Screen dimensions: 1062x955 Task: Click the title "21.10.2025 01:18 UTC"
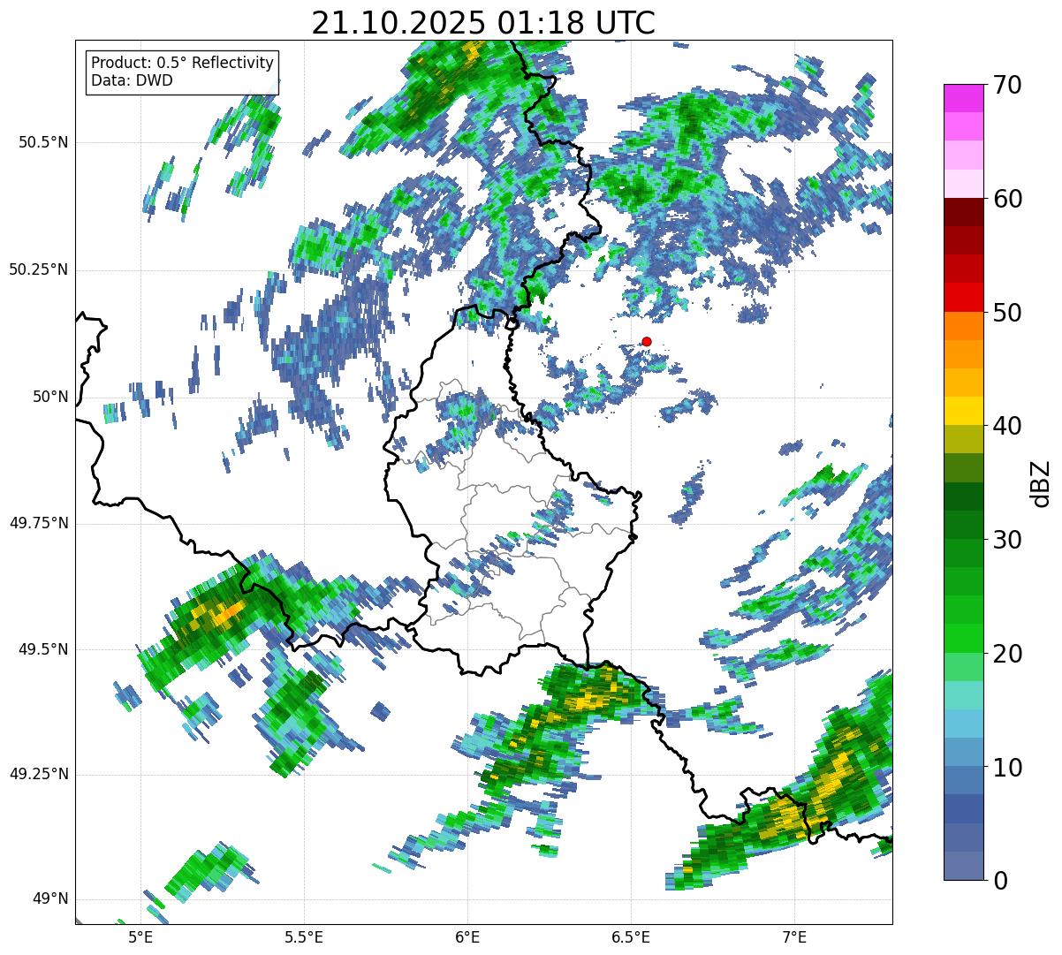point(483,23)
